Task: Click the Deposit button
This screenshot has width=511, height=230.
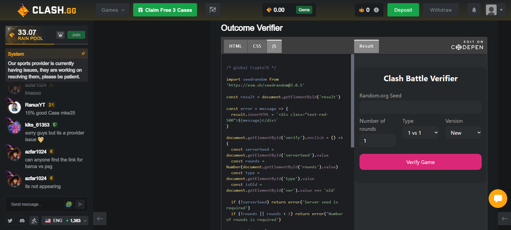Action: (403, 10)
